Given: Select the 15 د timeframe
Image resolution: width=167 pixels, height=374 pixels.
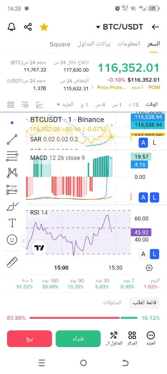Looking at the screenshot, I should [x=134, y=105].
